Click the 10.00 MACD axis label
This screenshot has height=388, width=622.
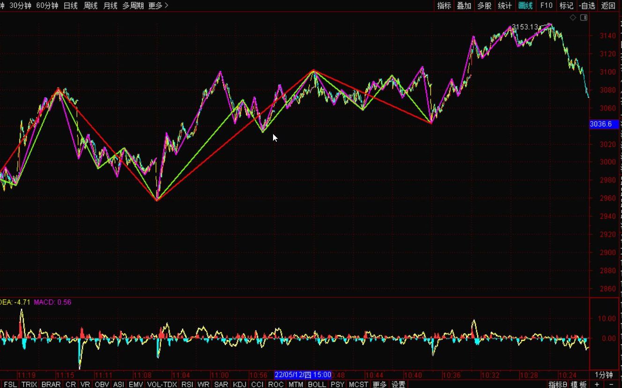point(608,318)
